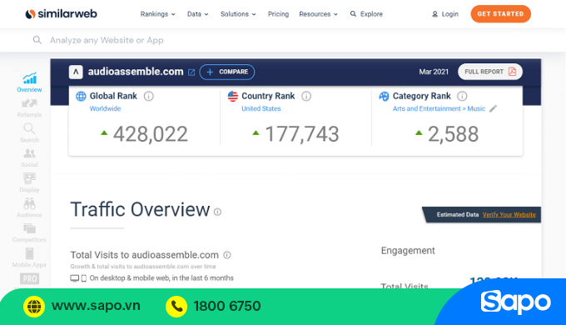
Task: Open the Referrals sidebar section
Action: [29, 107]
